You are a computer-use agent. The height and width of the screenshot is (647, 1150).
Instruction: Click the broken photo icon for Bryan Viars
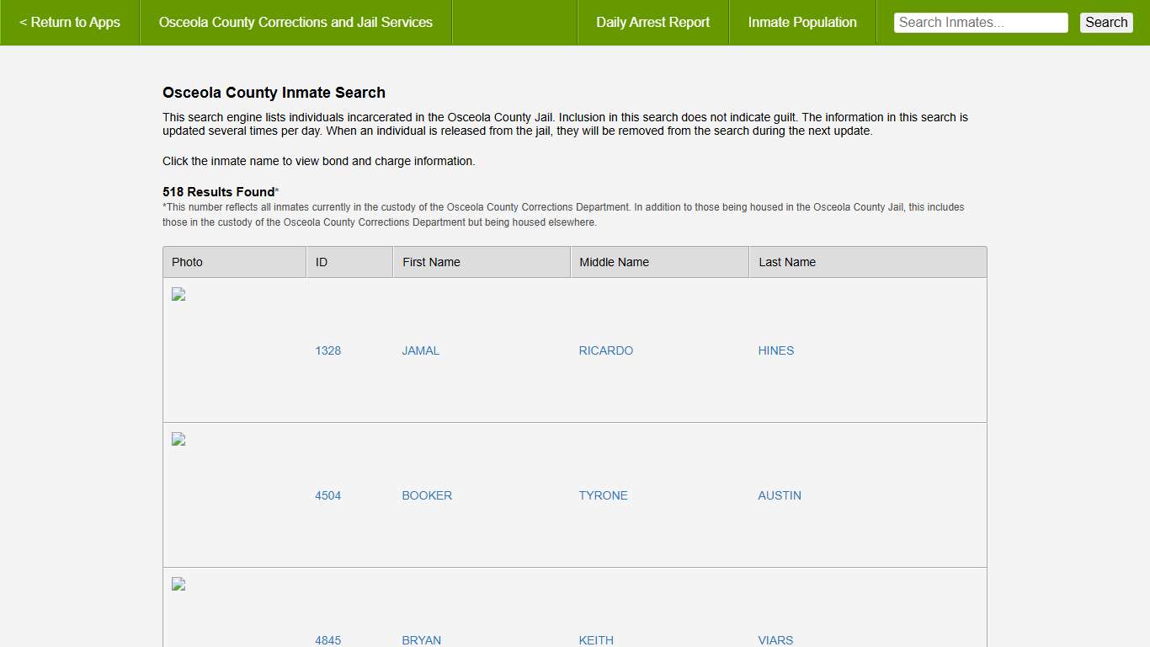pos(178,584)
